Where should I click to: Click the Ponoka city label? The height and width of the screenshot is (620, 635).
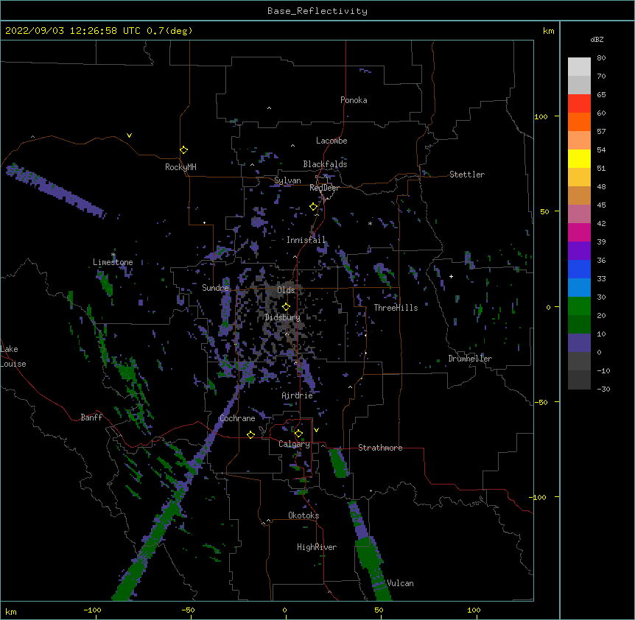click(x=354, y=100)
